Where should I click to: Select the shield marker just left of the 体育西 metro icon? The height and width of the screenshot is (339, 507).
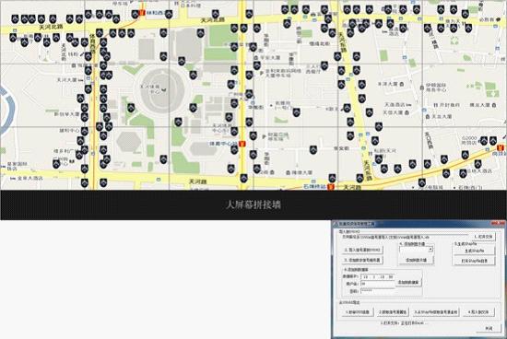click(x=136, y=14)
